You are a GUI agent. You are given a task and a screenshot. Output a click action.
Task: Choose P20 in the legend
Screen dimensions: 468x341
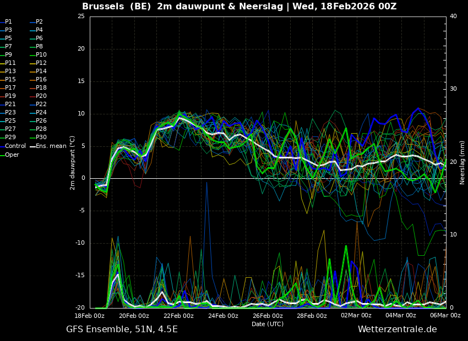click(x=39, y=96)
